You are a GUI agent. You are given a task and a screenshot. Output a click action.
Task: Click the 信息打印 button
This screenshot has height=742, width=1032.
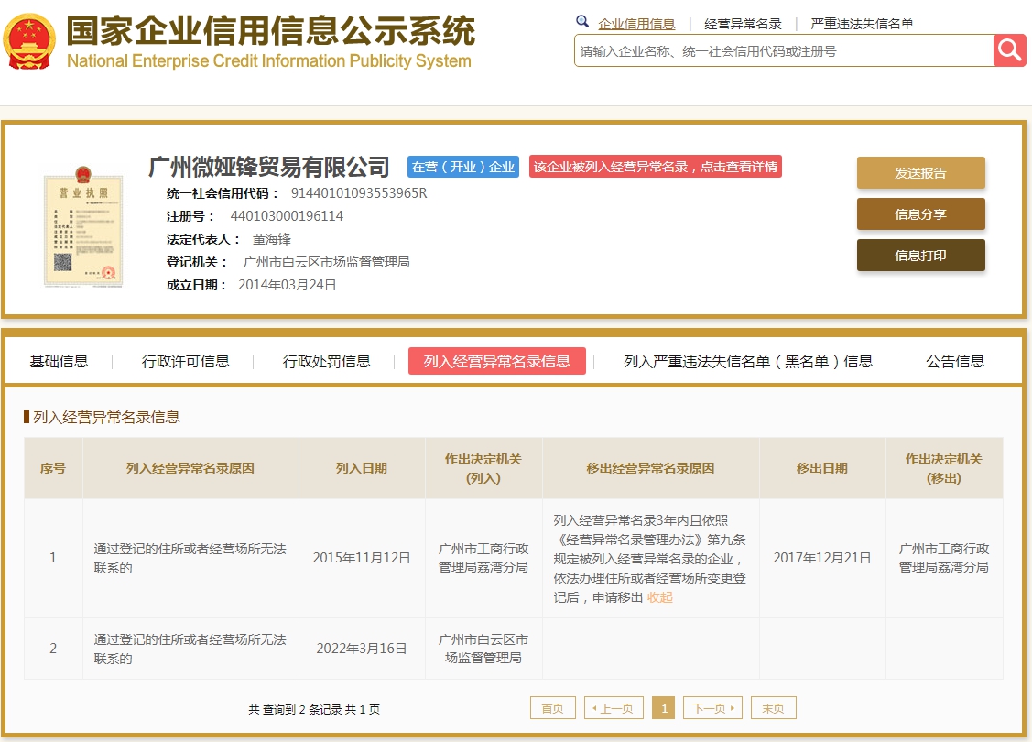pyautogui.click(x=921, y=256)
